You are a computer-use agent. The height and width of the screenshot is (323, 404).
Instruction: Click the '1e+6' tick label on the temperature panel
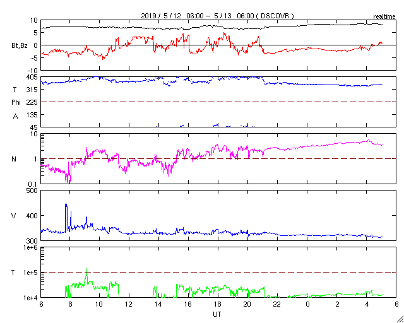coord(32,247)
